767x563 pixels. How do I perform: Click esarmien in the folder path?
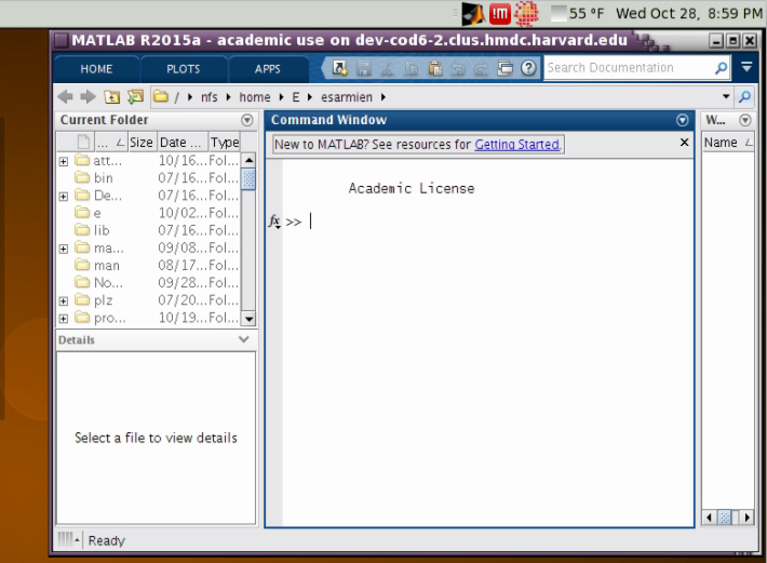tap(346, 97)
